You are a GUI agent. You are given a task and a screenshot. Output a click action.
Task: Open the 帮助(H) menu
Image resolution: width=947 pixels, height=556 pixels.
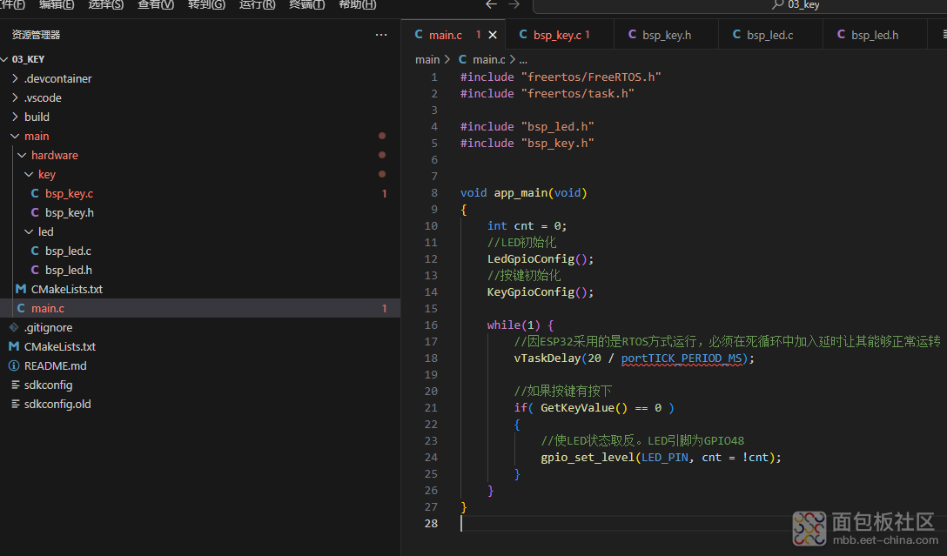click(x=358, y=5)
